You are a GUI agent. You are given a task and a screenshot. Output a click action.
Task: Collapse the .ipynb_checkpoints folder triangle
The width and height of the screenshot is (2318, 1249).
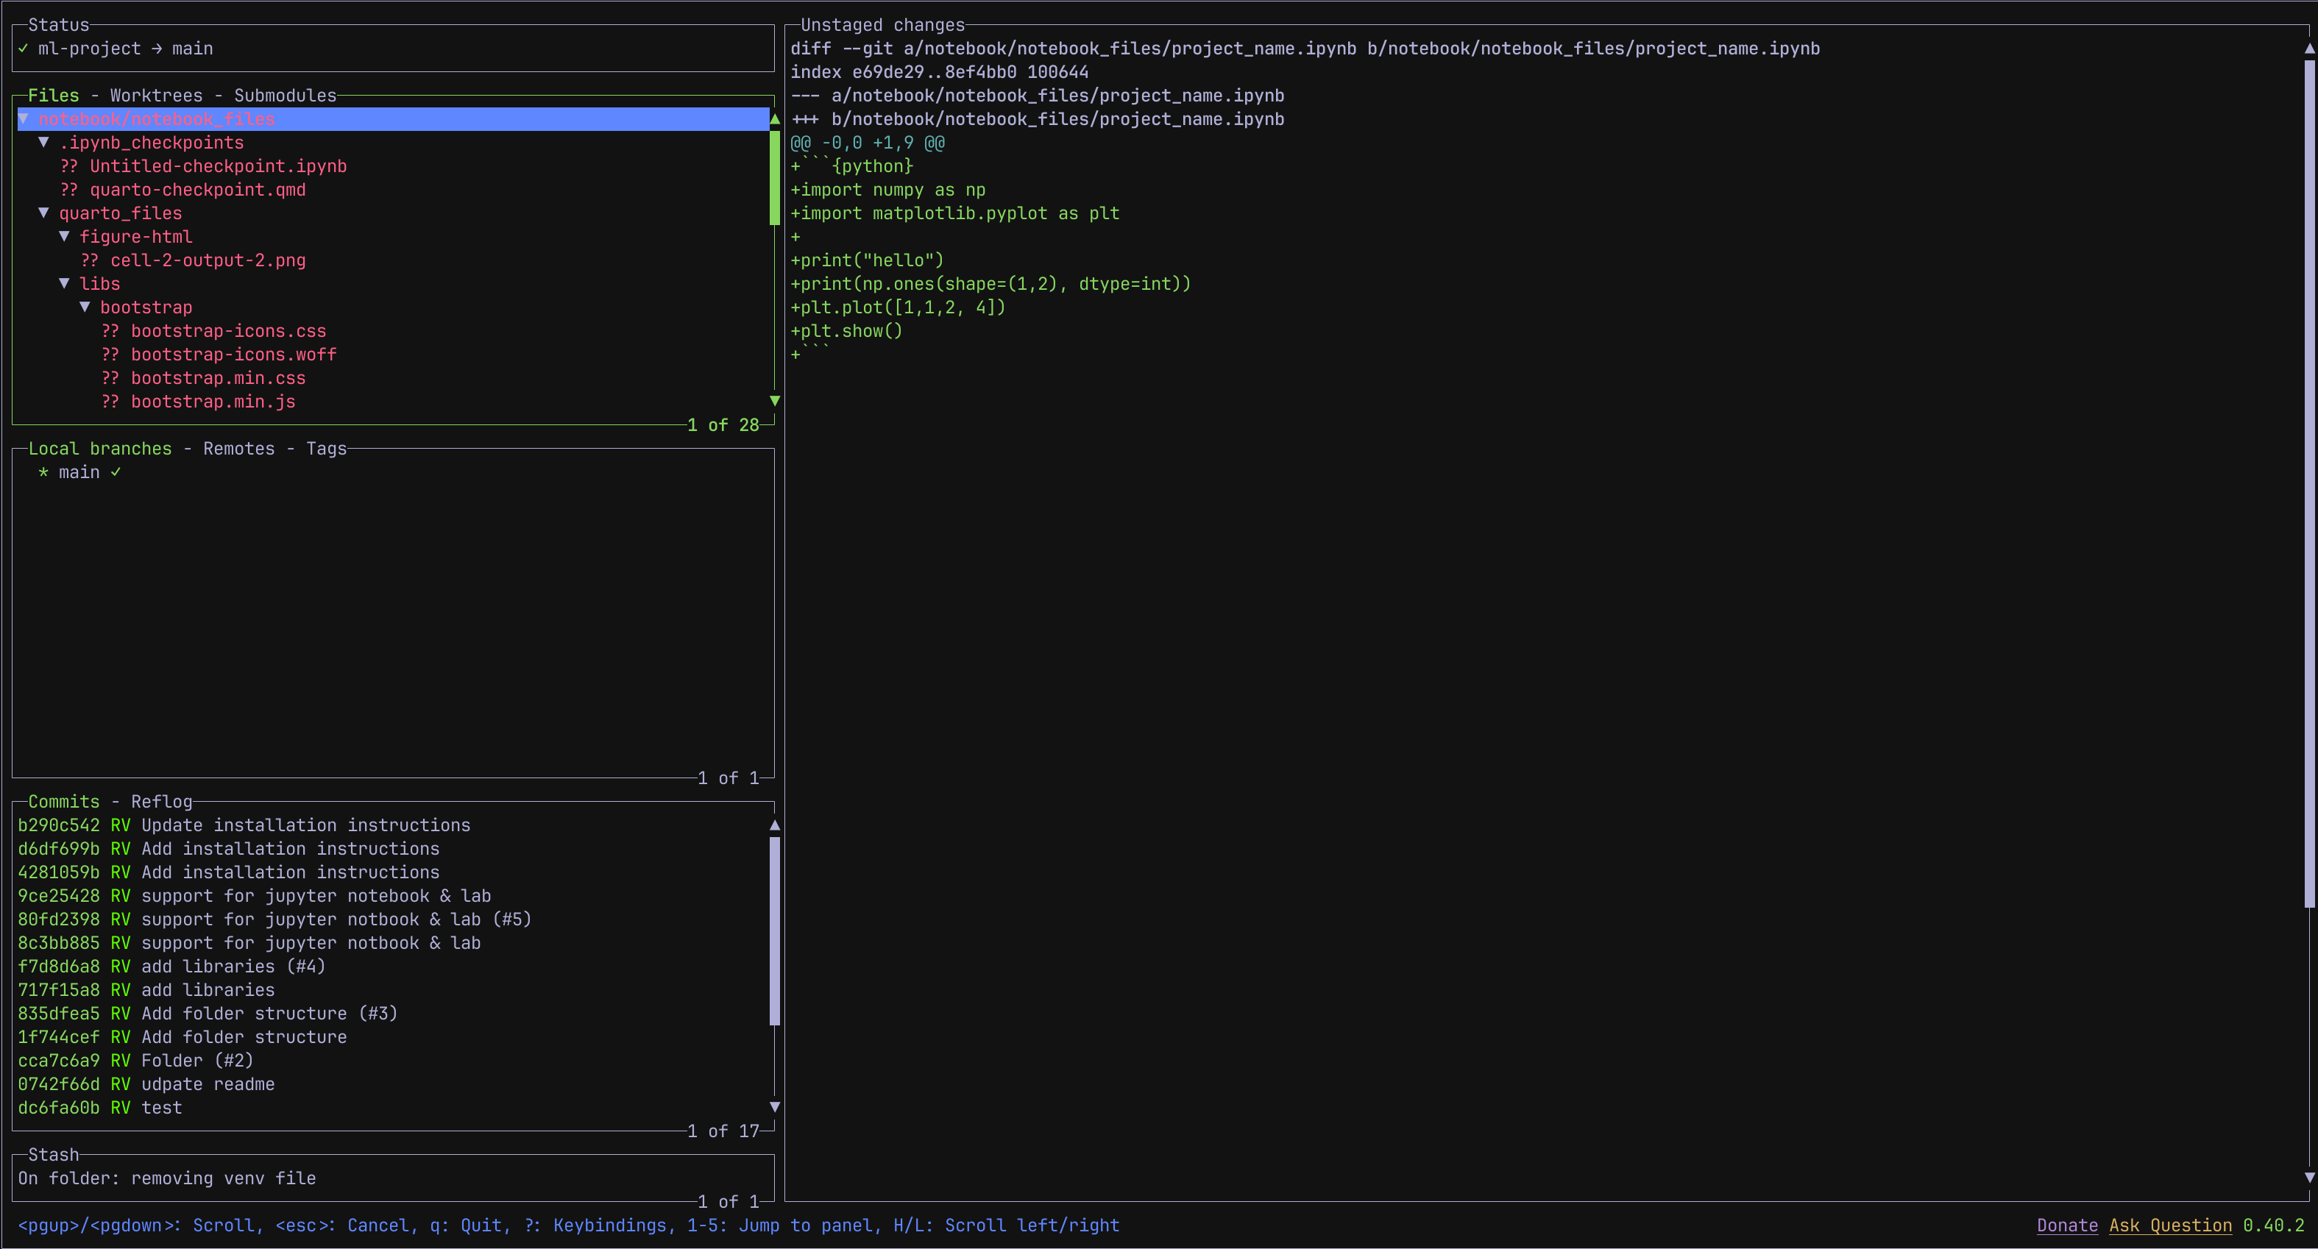[43, 142]
